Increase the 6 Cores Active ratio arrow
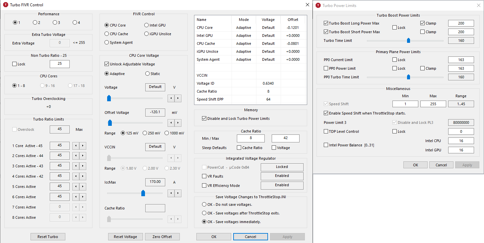484x243 pixels. (x=83, y=197)
